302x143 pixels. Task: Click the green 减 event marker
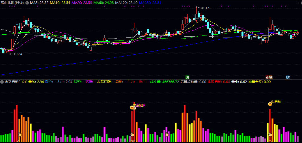click(x=187, y=77)
